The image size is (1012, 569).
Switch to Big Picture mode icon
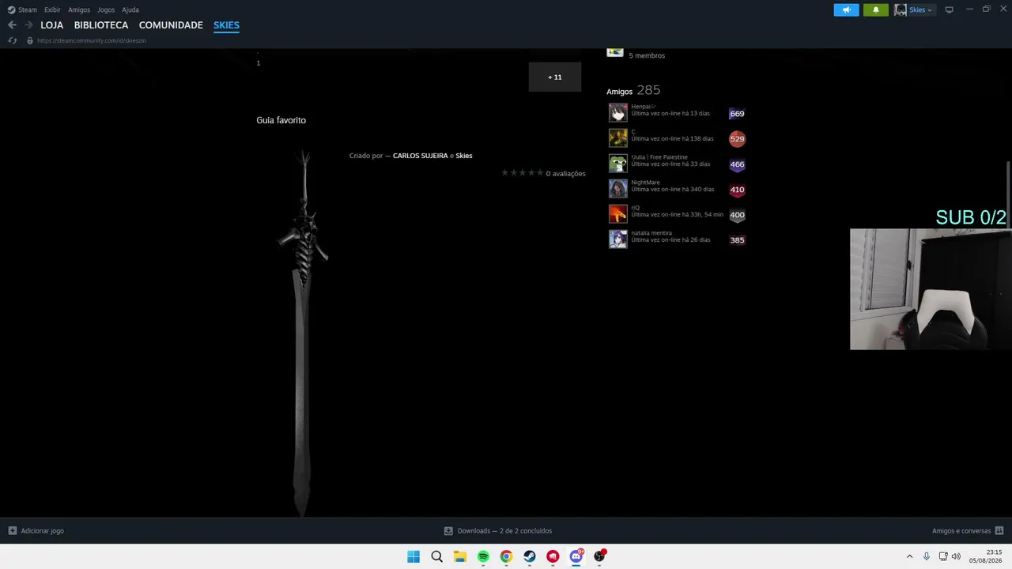(950, 9)
